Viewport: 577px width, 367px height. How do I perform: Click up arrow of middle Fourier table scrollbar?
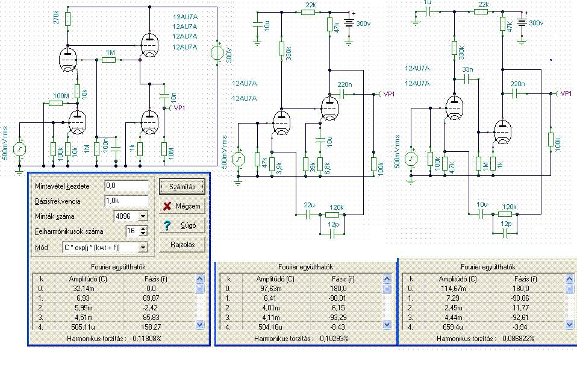click(x=387, y=278)
